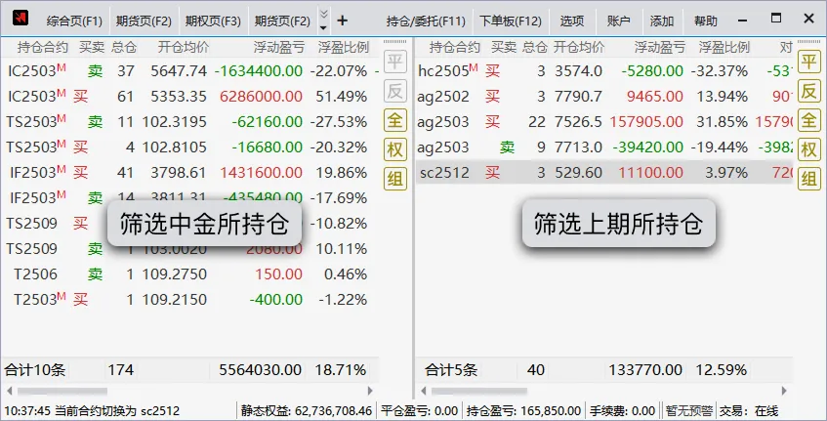Click right panel 平 close-position button
827x421 pixels.
[x=809, y=62]
